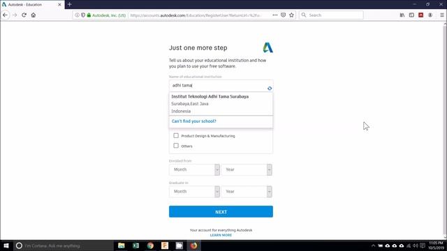Click the institution name input field
This screenshot has width=447, height=251.
pos(221,85)
